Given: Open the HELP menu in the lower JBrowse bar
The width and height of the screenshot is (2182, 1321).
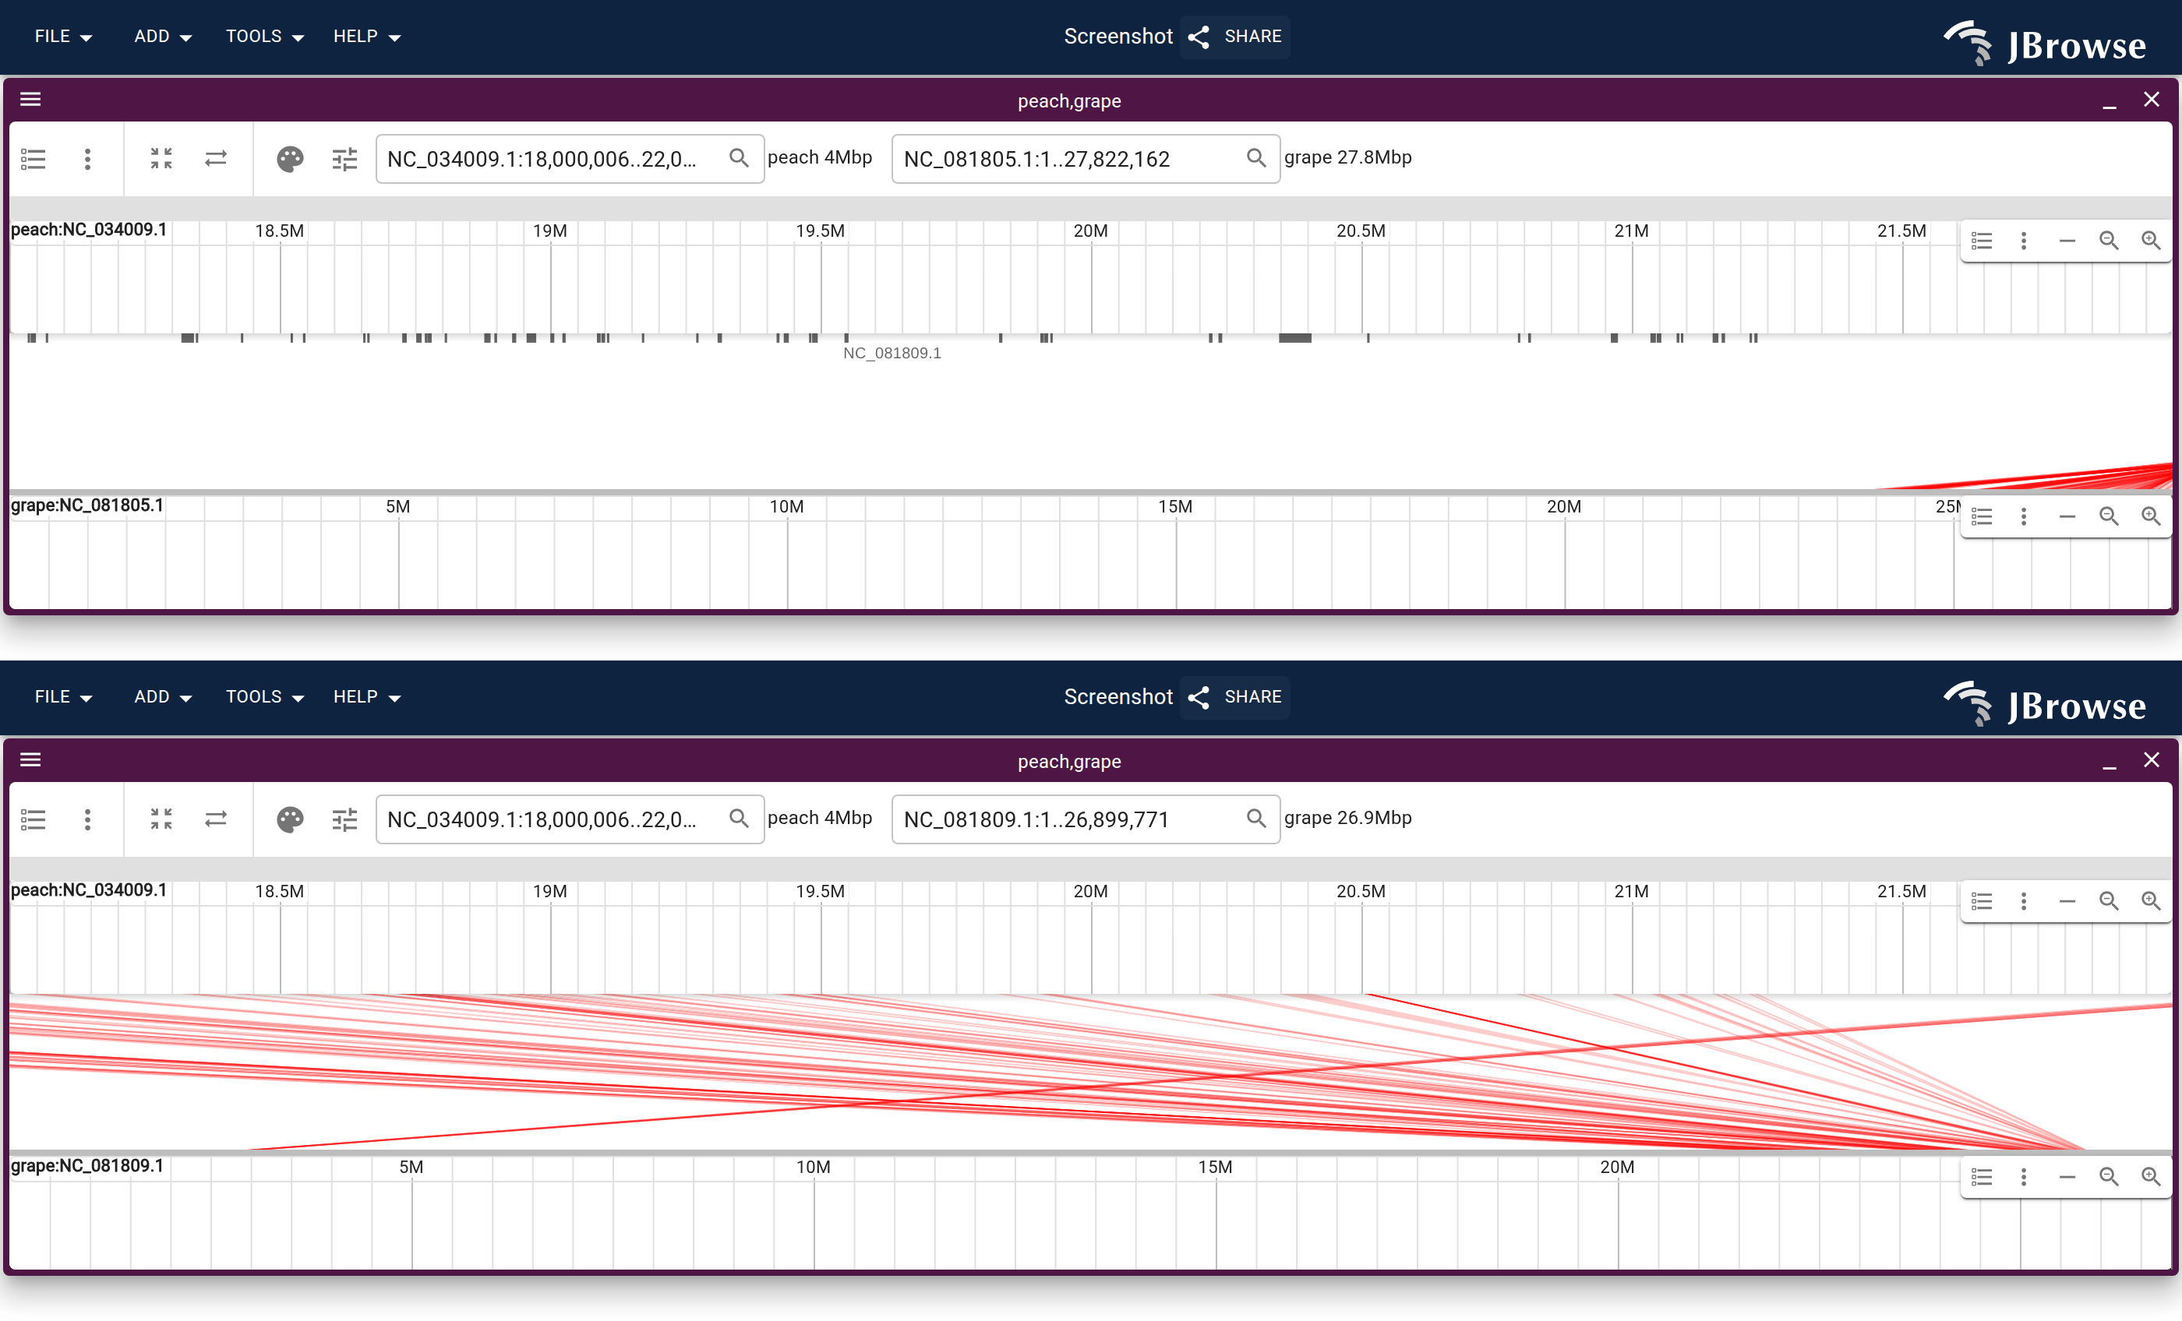Looking at the screenshot, I should coord(366,697).
